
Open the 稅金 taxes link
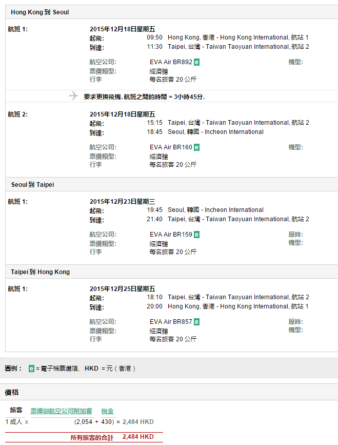click(107, 411)
